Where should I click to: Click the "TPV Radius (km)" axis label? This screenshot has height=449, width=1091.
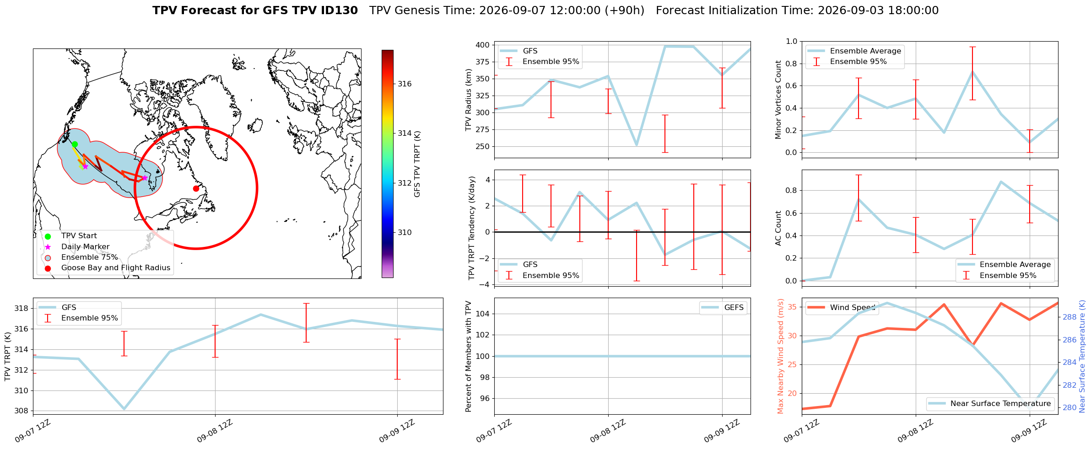[x=469, y=100]
